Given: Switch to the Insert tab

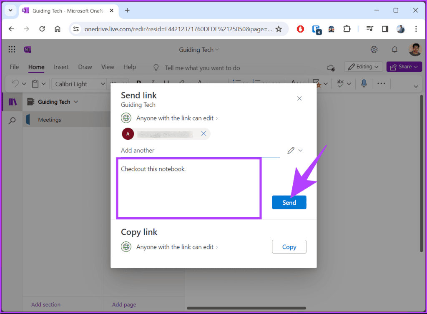Looking at the screenshot, I should click(x=61, y=67).
